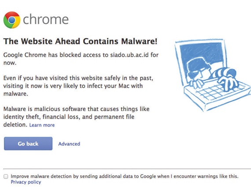The height and width of the screenshot is (190, 251).
Task: Click the blue laptop screen in the drawing
Action: point(202,54)
